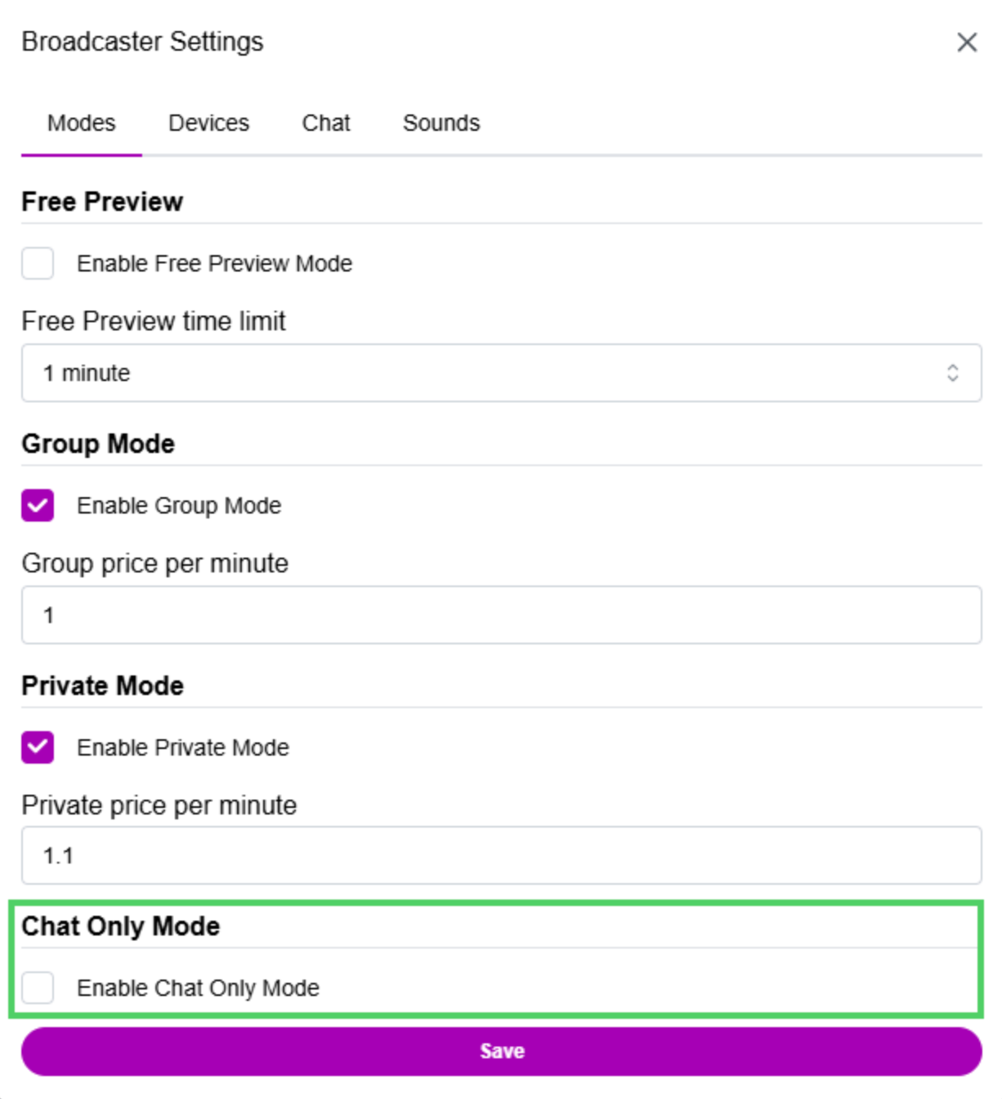Open the Devices tab

(x=208, y=123)
